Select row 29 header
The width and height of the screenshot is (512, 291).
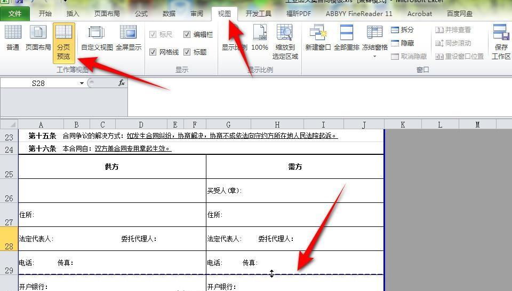tap(9, 263)
